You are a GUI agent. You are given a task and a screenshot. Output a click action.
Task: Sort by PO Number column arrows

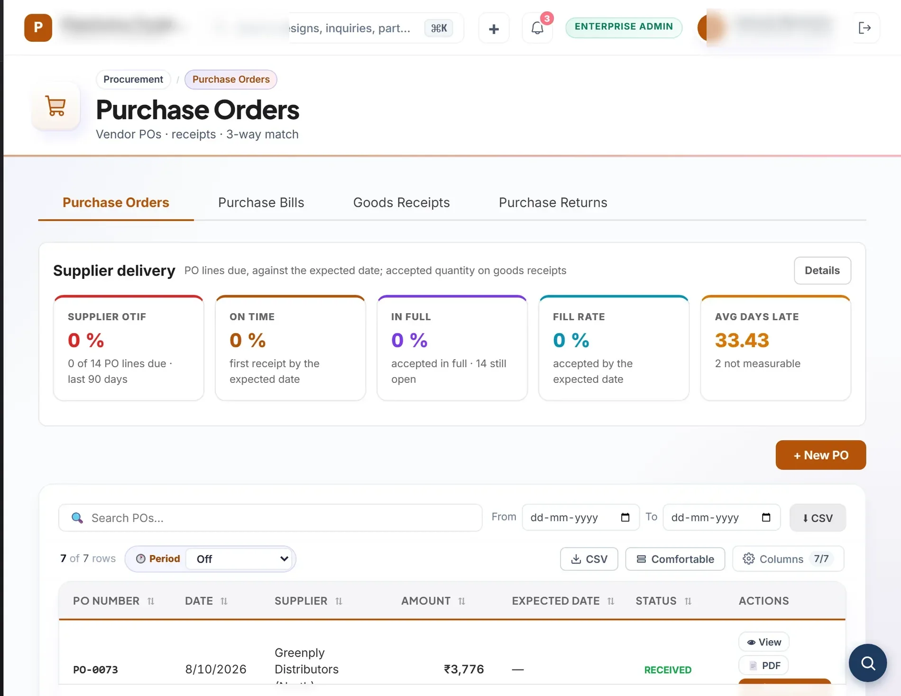click(x=151, y=601)
